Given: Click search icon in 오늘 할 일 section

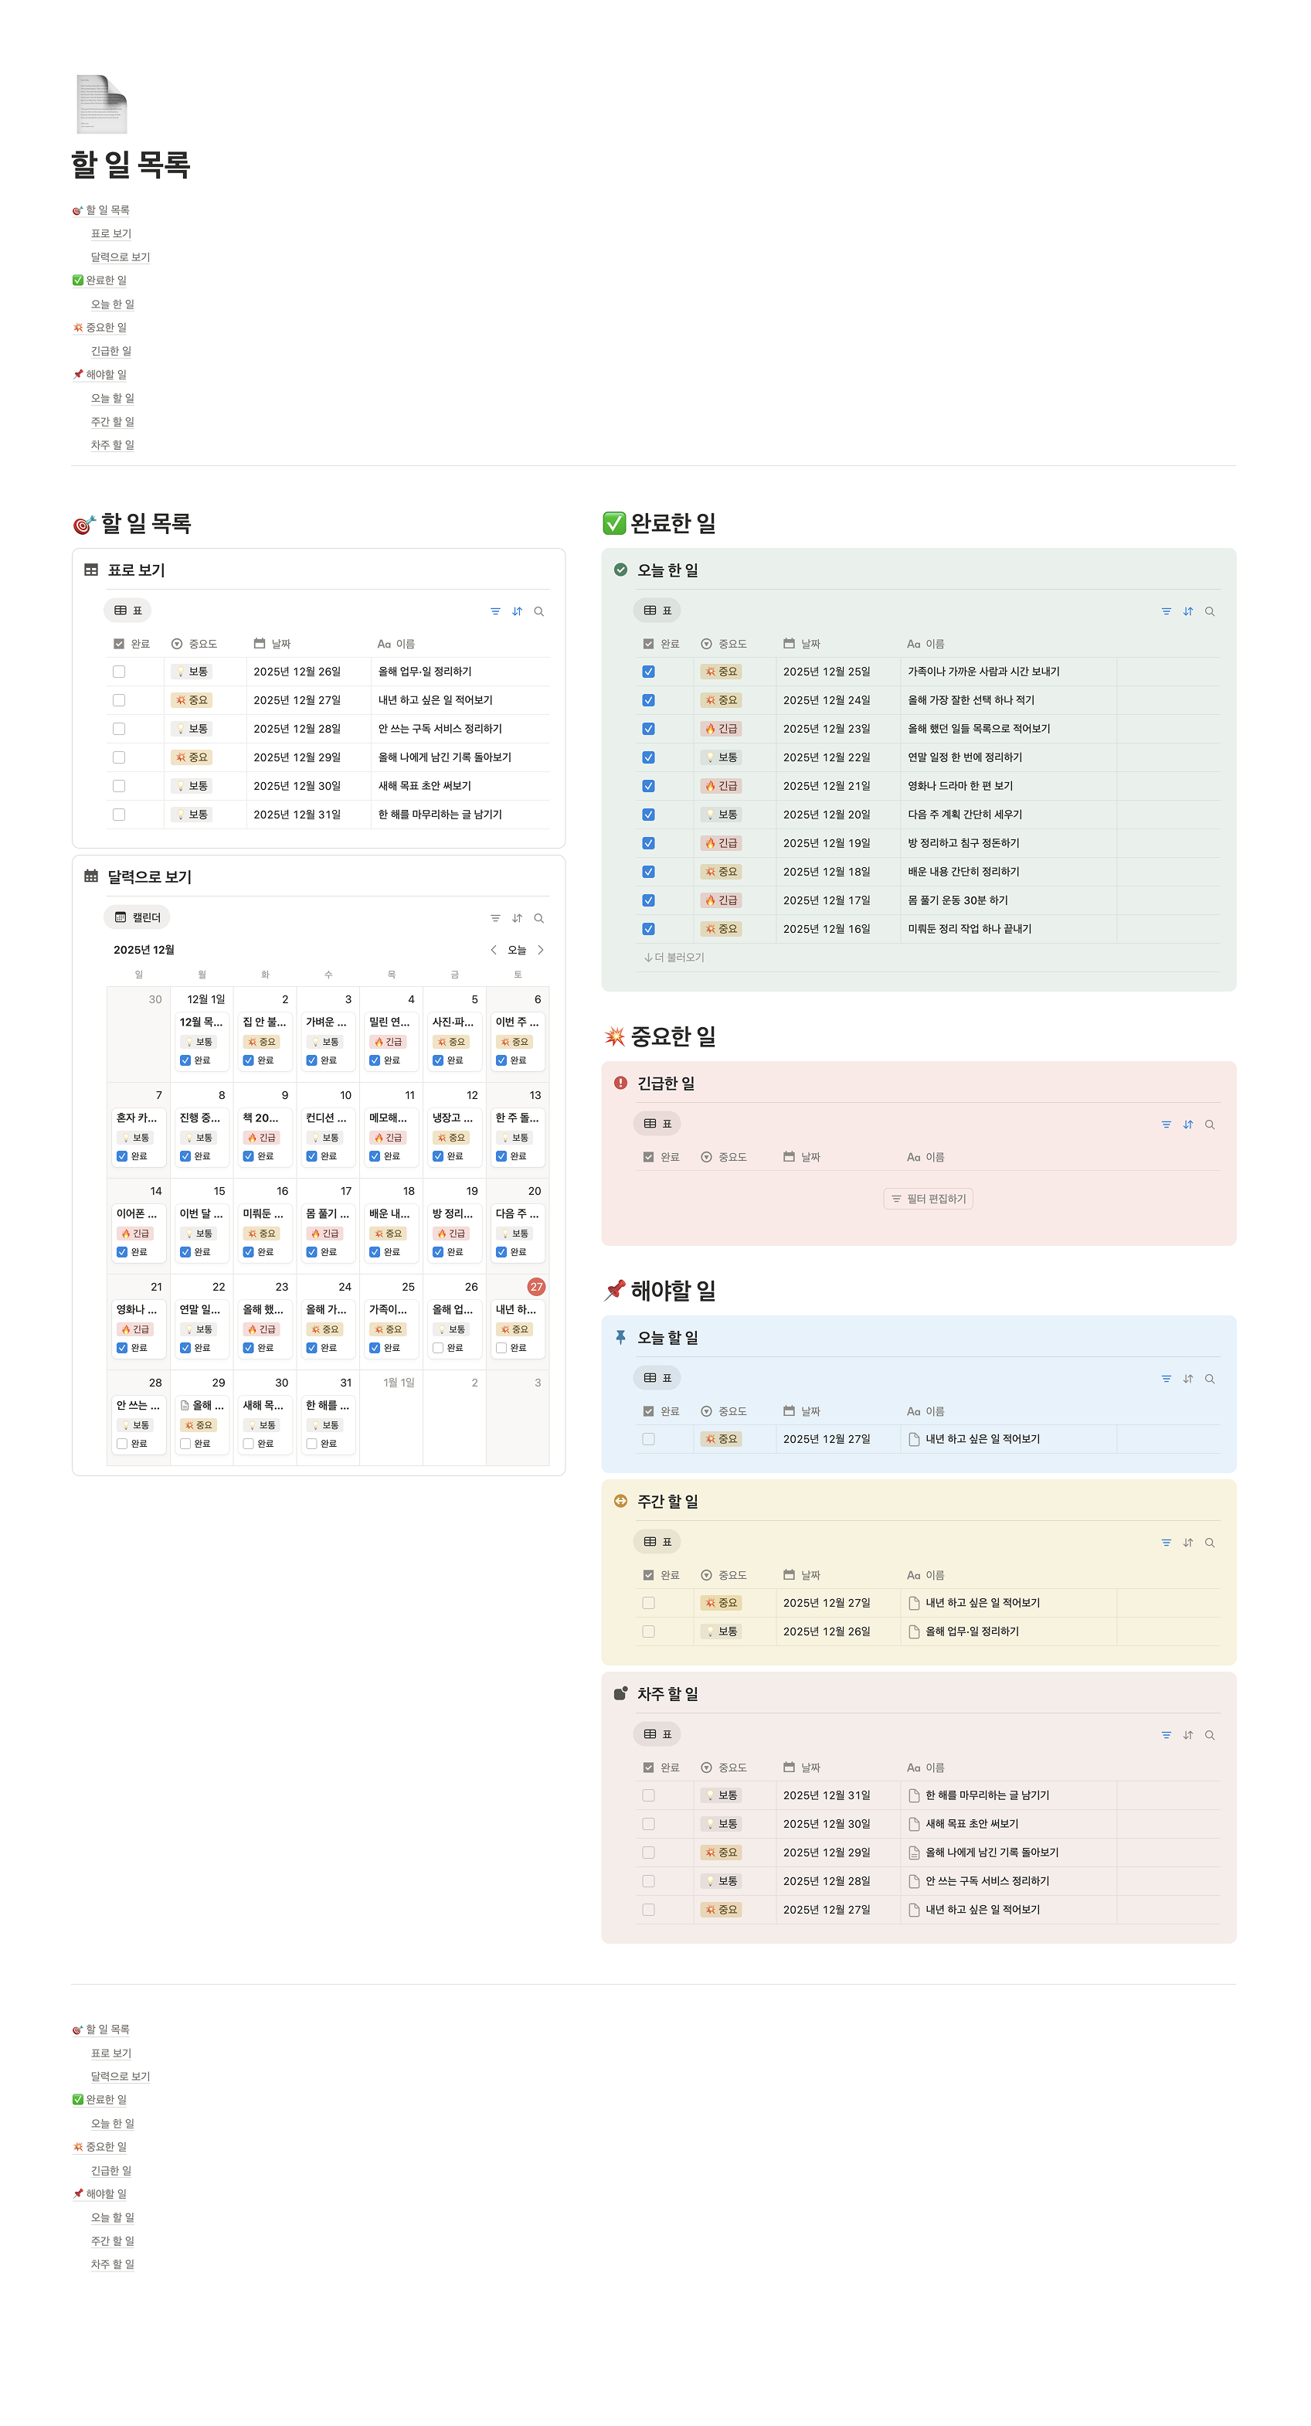Looking at the screenshot, I should tap(1209, 1379).
